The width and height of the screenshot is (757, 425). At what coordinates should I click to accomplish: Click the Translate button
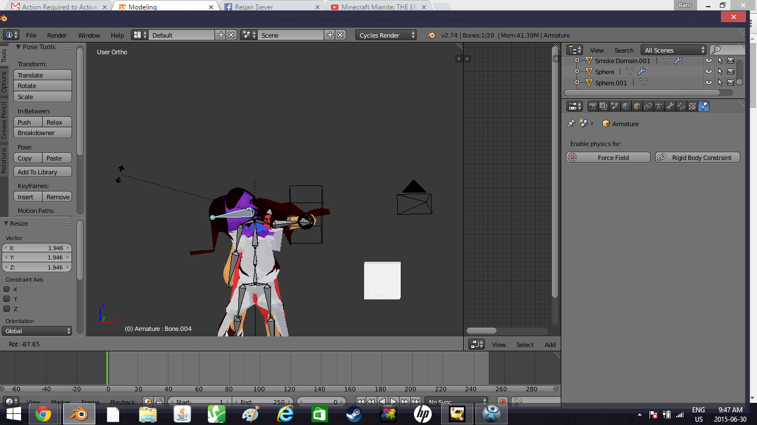[43, 75]
